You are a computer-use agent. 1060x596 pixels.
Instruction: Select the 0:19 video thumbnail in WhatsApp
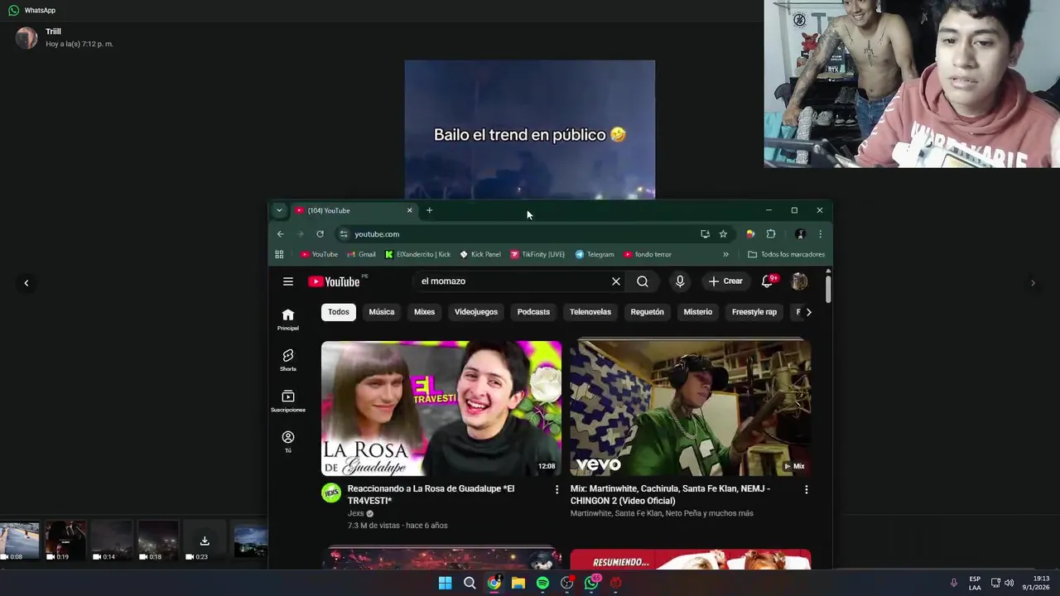(65, 541)
